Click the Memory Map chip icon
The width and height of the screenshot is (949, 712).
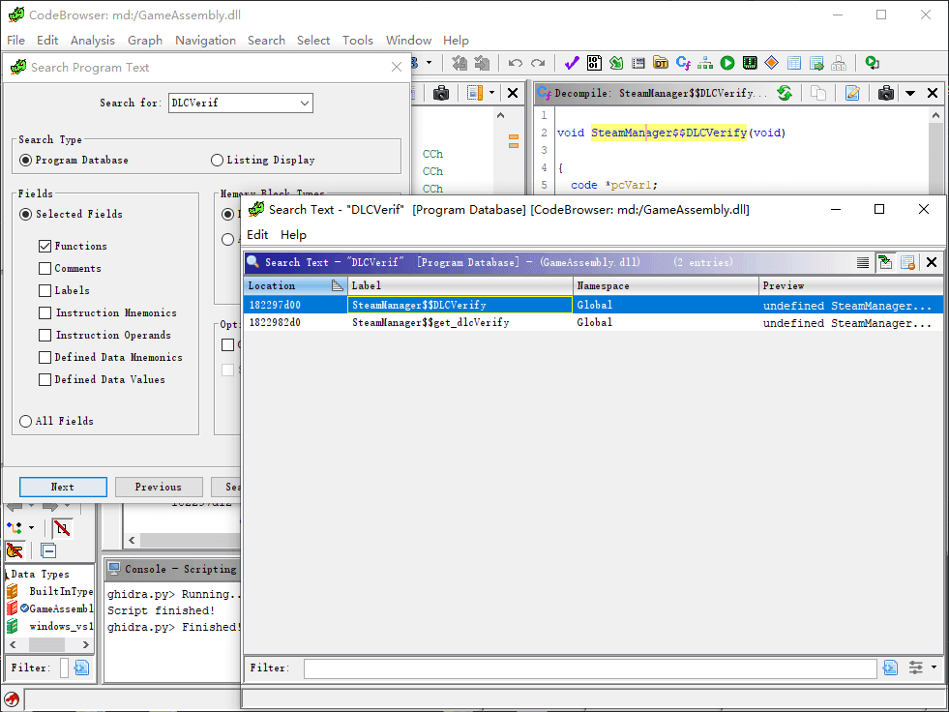749,63
